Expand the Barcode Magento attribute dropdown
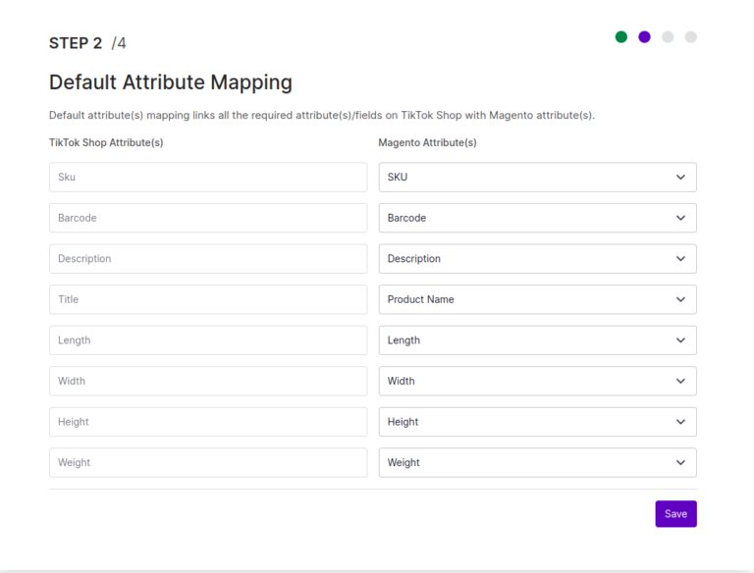The image size is (754, 573). click(x=538, y=218)
